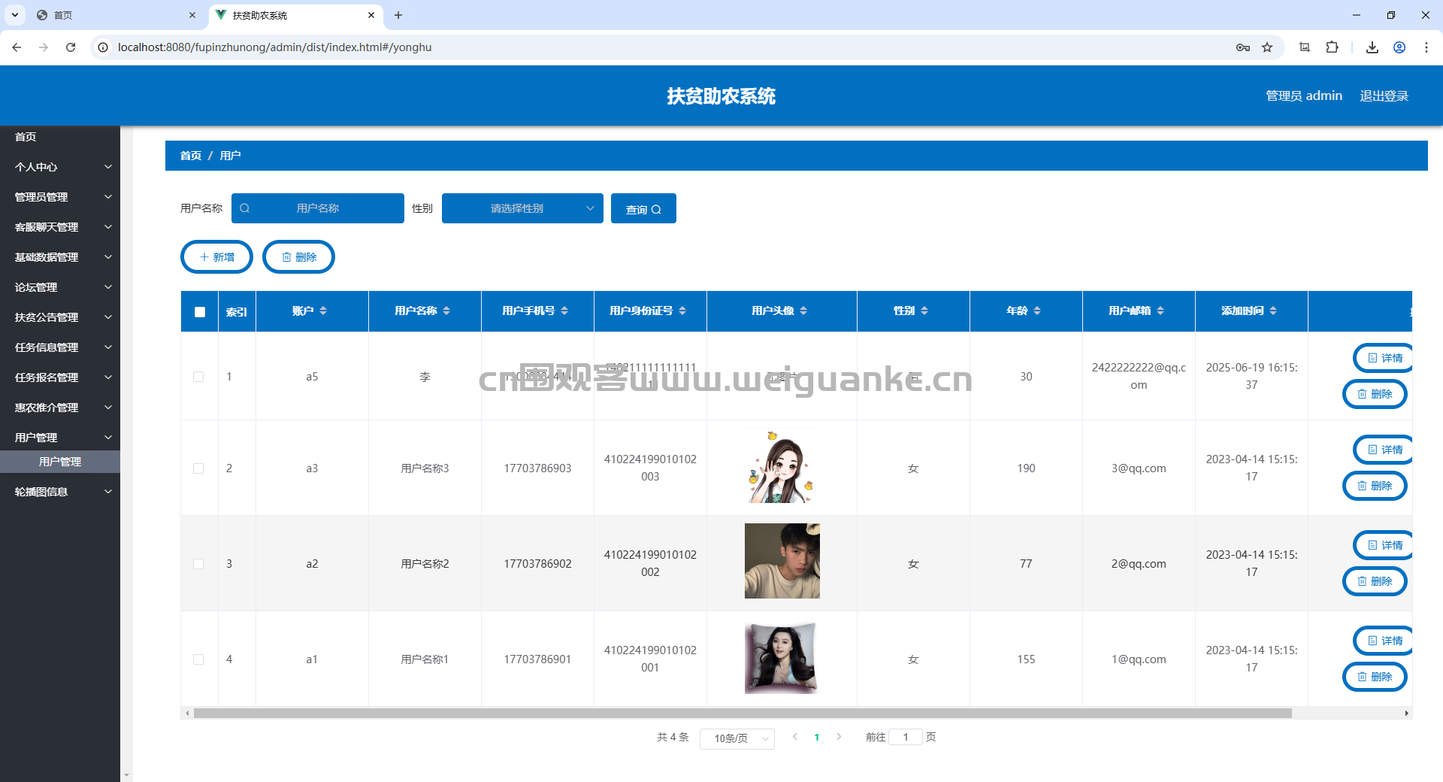
Task: Click the 新增 add button
Action: click(x=216, y=257)
